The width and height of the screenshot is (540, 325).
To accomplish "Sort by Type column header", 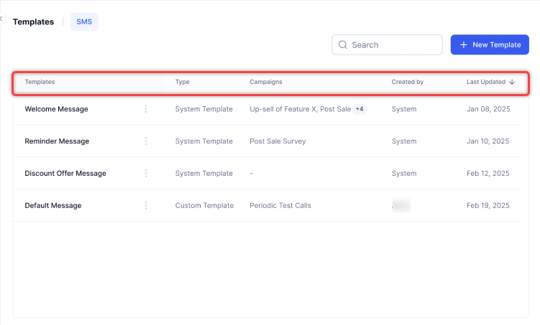I will click(x=182, y=82).
